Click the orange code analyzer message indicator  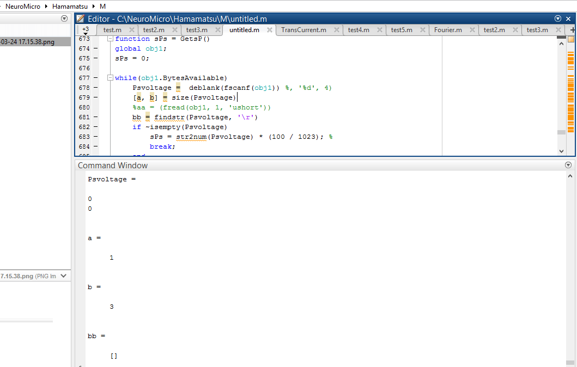[x=571, y=39]
